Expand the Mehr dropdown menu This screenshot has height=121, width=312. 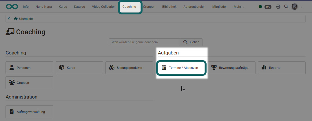point(239,7)
